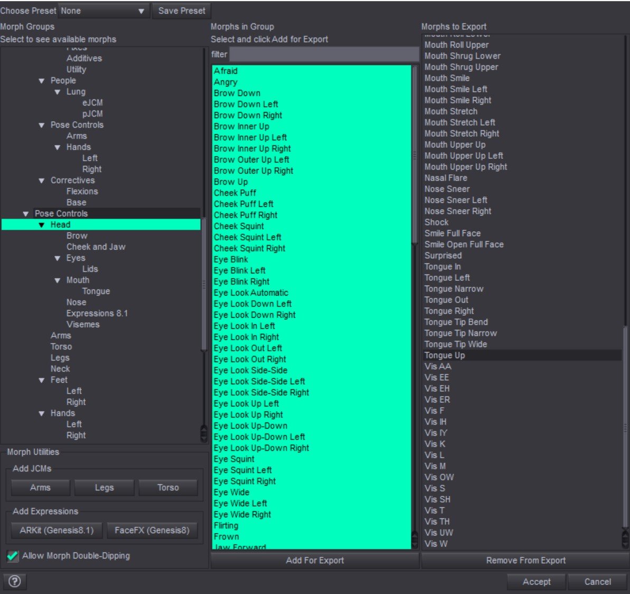Select the eJCM morph group

tap(92, 103)
